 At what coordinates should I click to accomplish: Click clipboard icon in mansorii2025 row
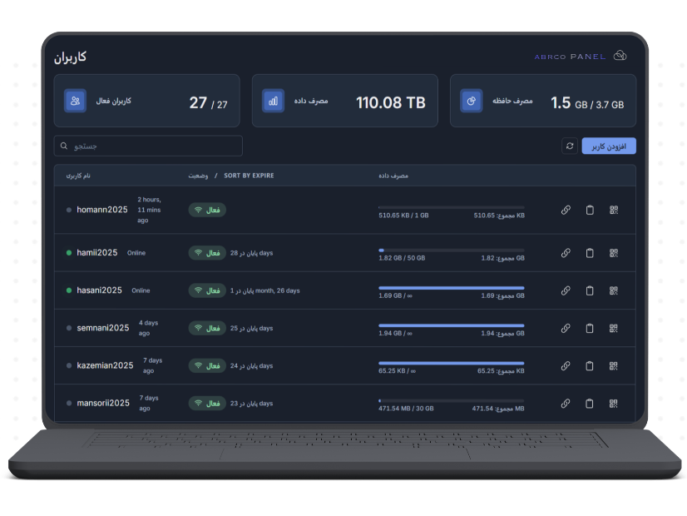590,404
